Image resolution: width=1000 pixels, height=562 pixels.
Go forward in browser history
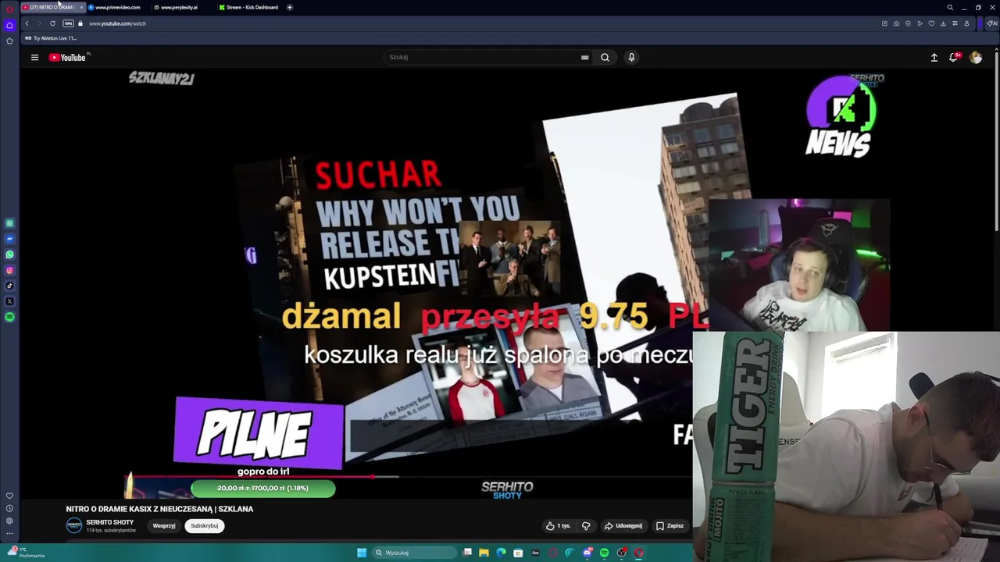[39, 23]
